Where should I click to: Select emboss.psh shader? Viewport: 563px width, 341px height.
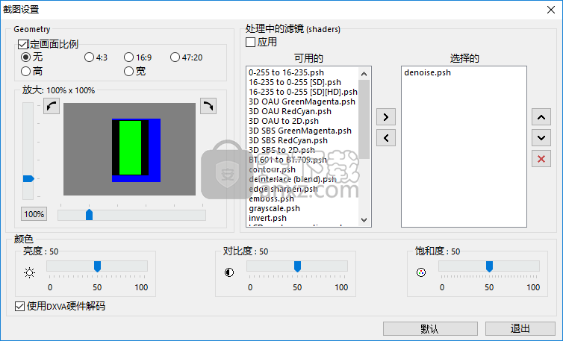click(x=272, y=198)
